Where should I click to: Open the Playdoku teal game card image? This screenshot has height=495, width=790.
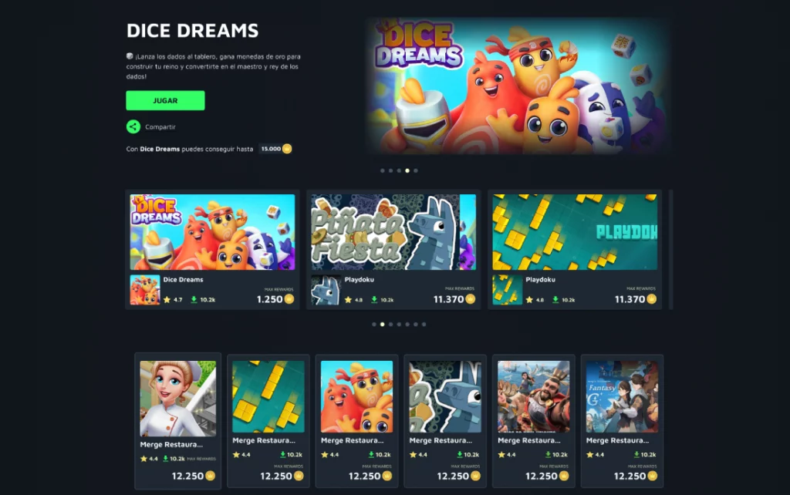pyautogui.click(x=575, y=232)
